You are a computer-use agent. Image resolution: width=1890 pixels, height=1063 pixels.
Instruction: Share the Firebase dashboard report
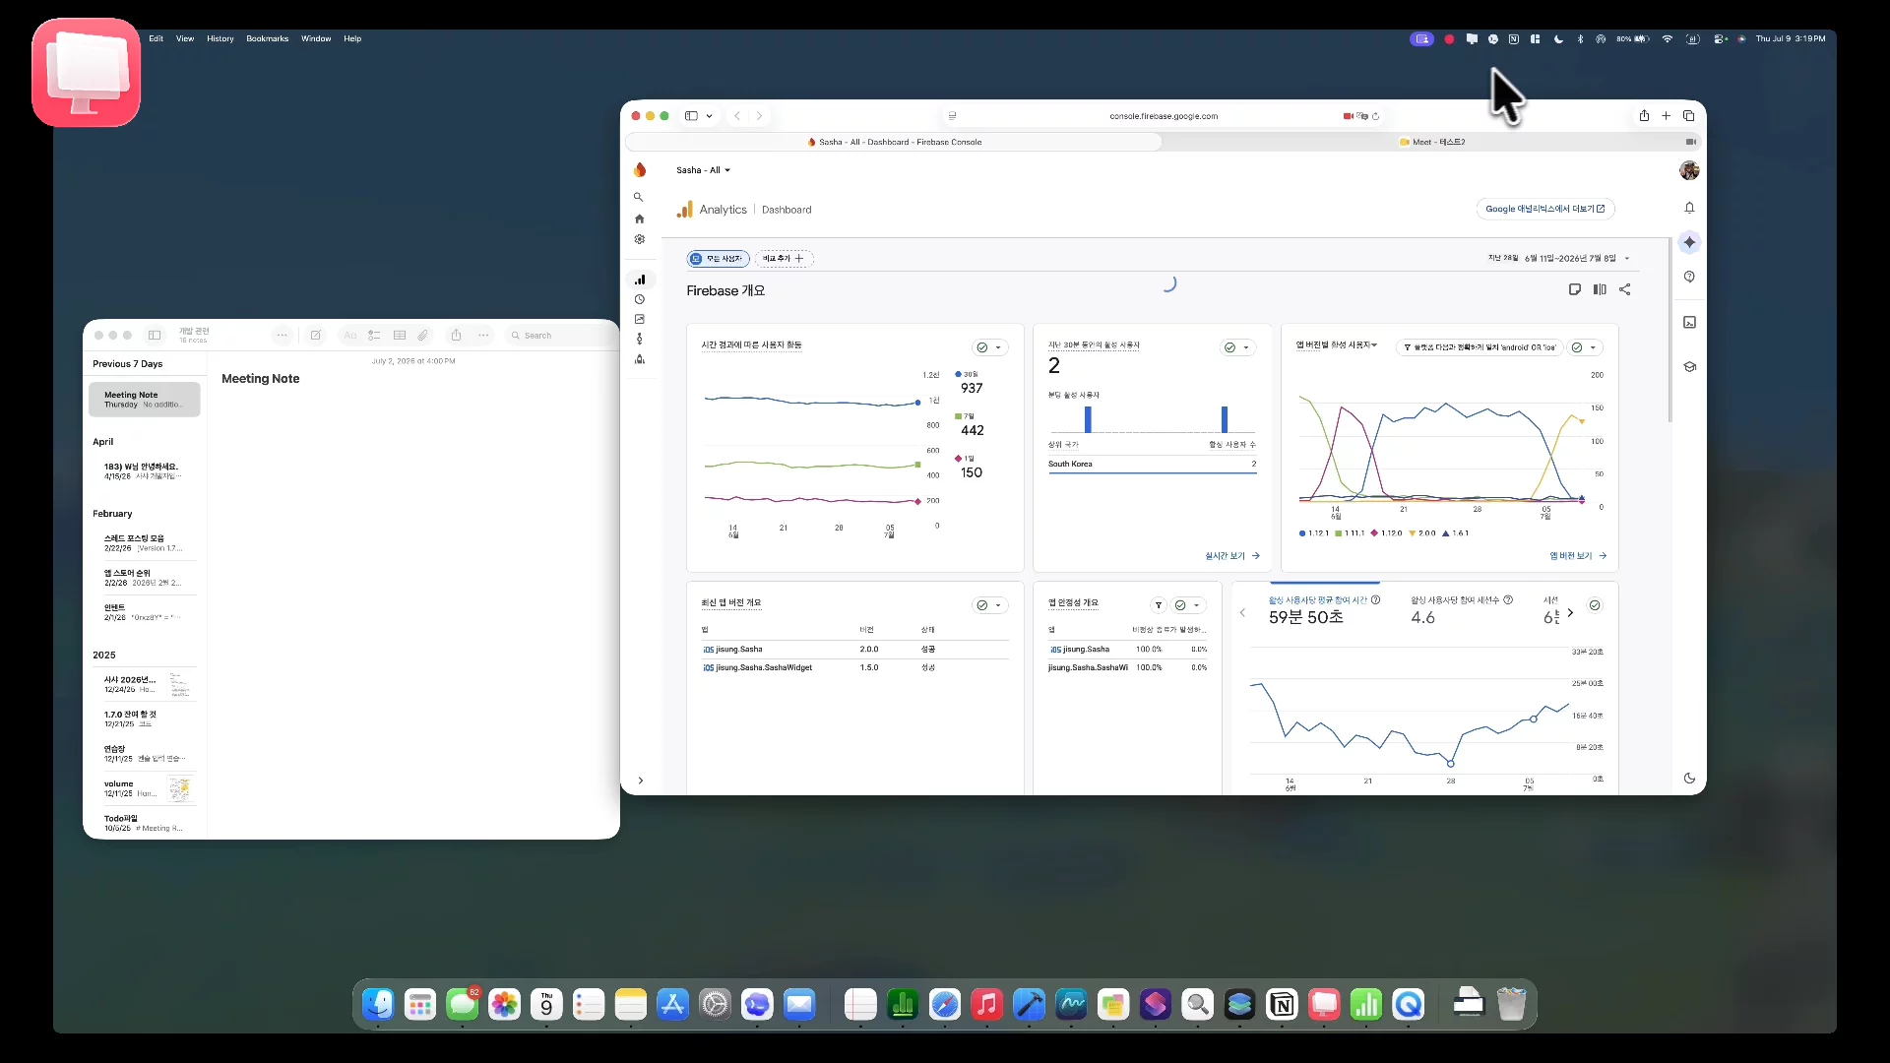pos(1625,289)
